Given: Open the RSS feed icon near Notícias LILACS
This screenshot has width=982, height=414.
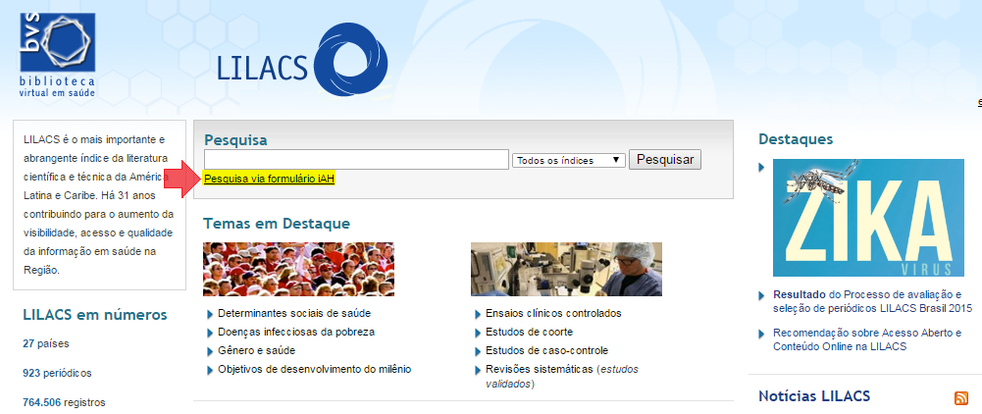Looking at the screenshot, I should click(x=960, y=397).
